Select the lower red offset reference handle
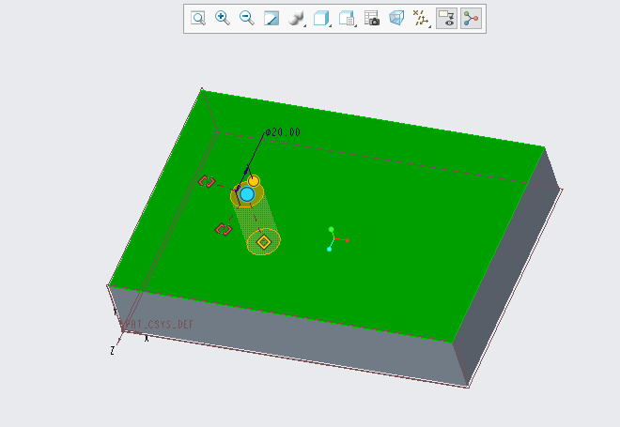The width and height of the screenshot is (620, 427). coord(224,229)
